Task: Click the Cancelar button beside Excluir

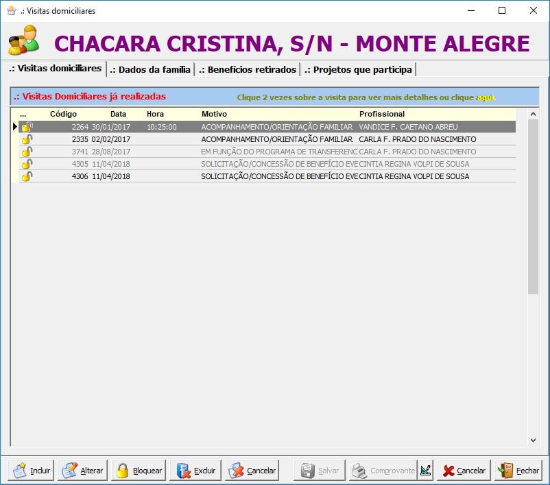Action: pos(252,471)
